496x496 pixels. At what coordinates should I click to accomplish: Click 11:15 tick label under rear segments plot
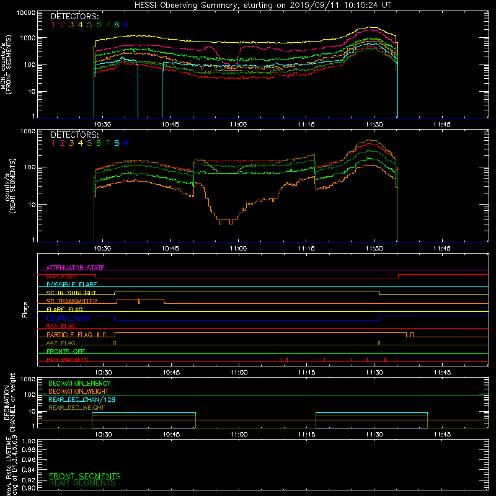(306, 249)
